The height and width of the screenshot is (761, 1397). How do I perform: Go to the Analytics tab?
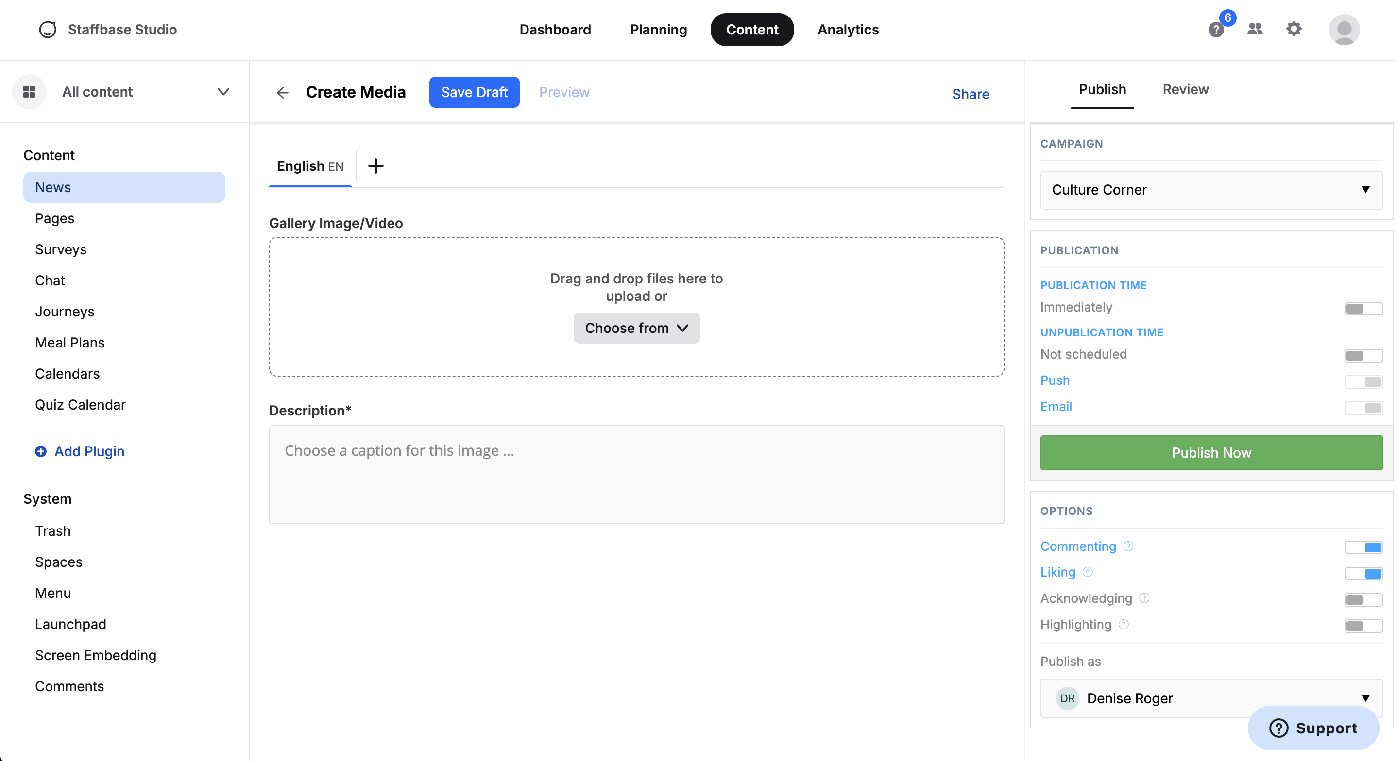pyautogui.click(x=848, y=29)
